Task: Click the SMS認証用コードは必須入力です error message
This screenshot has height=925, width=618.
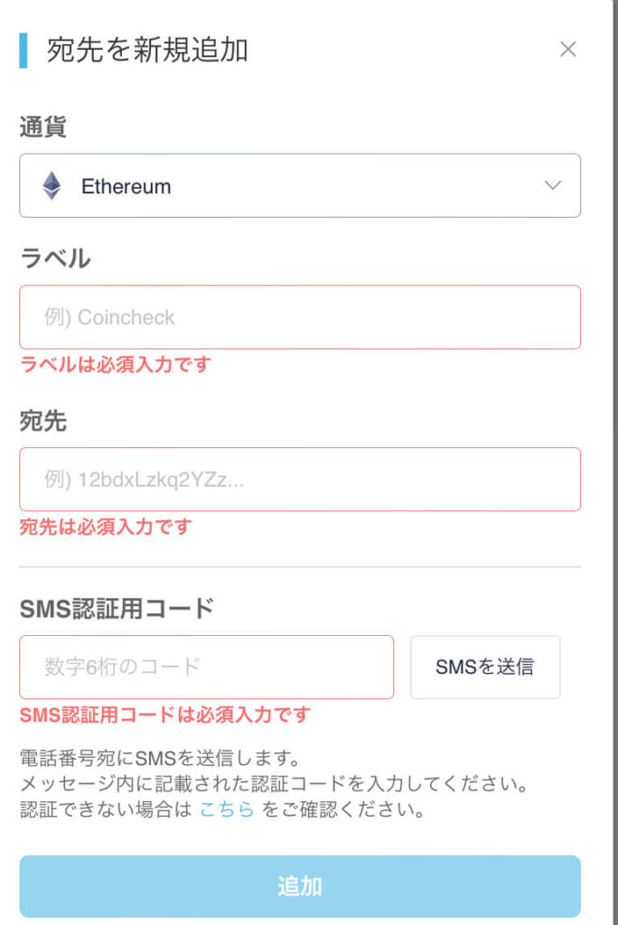Action: pos(165,715)
